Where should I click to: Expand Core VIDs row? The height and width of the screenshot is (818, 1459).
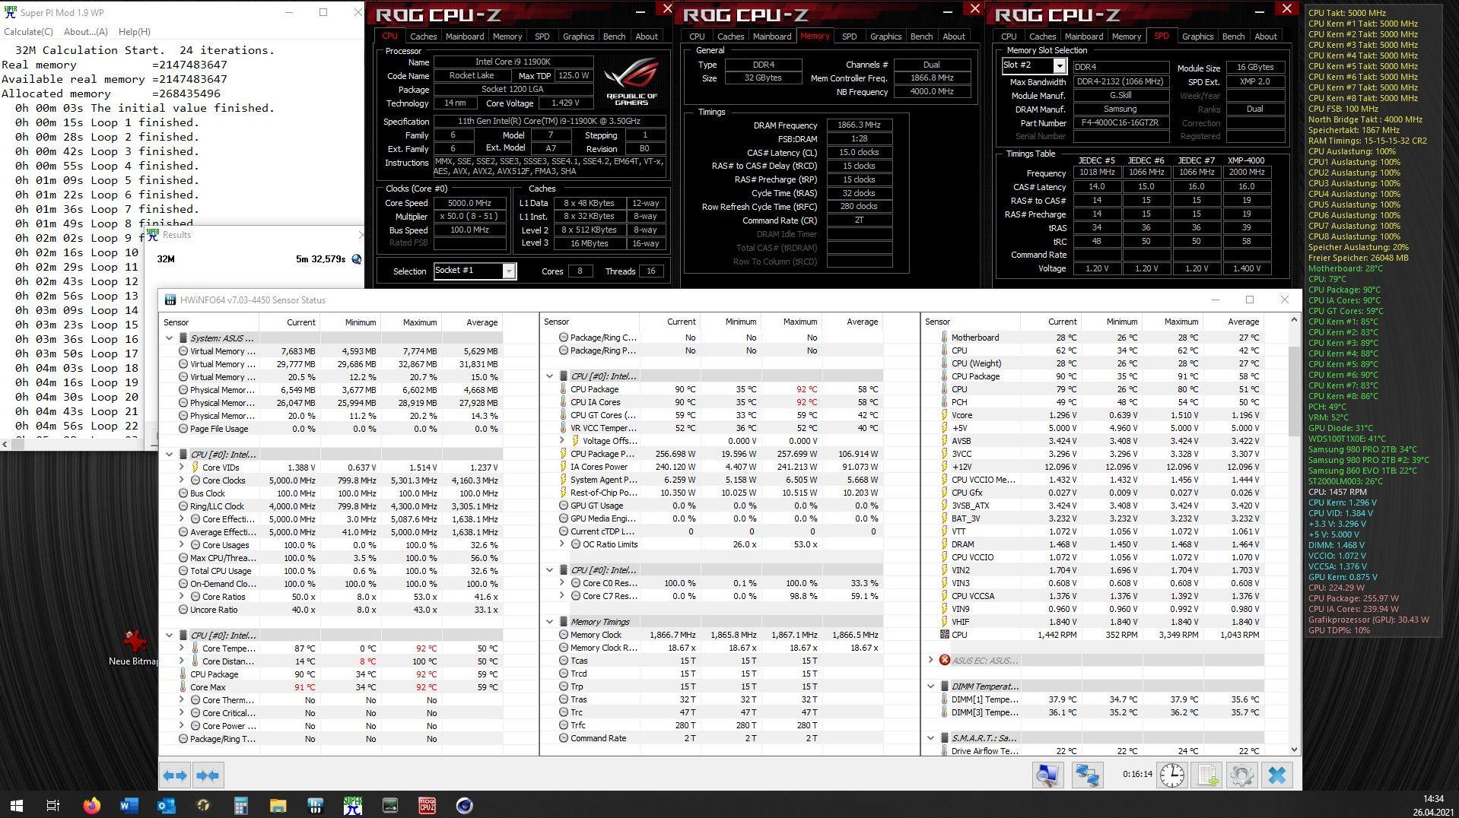point(182,467)
